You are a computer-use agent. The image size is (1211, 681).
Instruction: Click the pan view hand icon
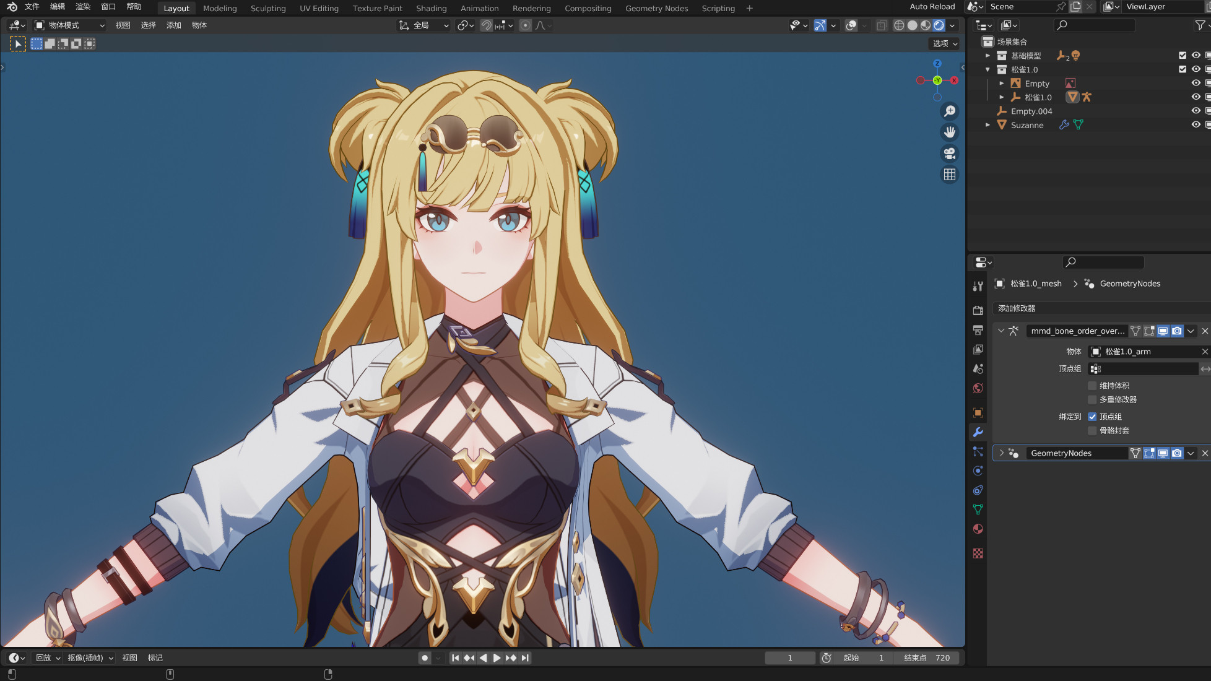pyautogui.click(x=949, y=132)
